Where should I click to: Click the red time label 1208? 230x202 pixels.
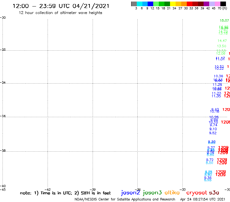225,122
